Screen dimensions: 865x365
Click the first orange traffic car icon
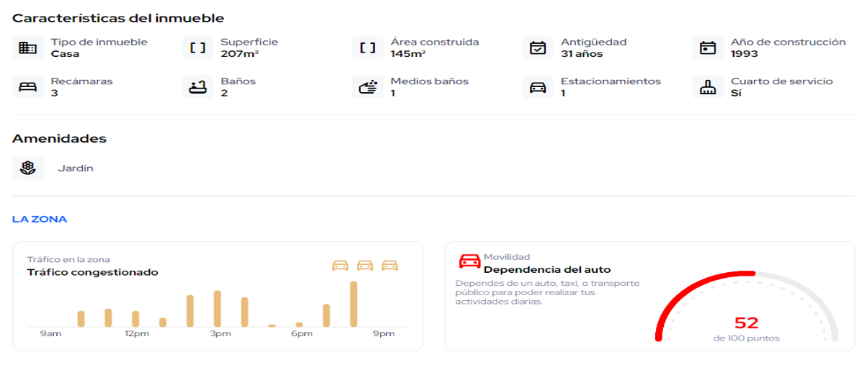tap(340, 266)
